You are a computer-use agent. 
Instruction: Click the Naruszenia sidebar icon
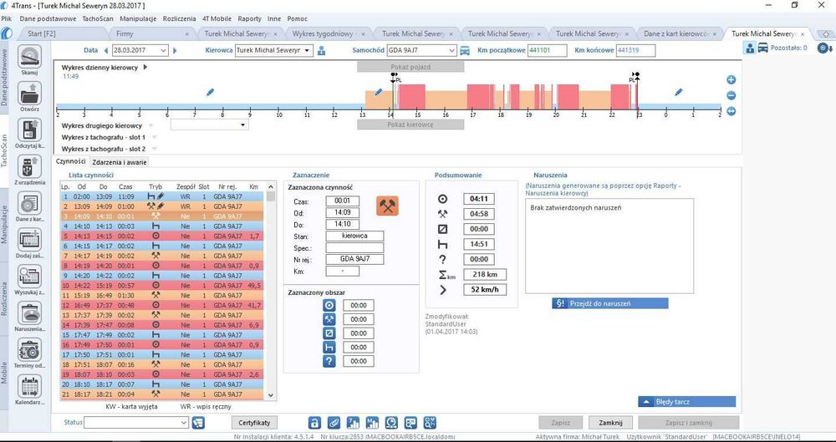click(30, 312)
